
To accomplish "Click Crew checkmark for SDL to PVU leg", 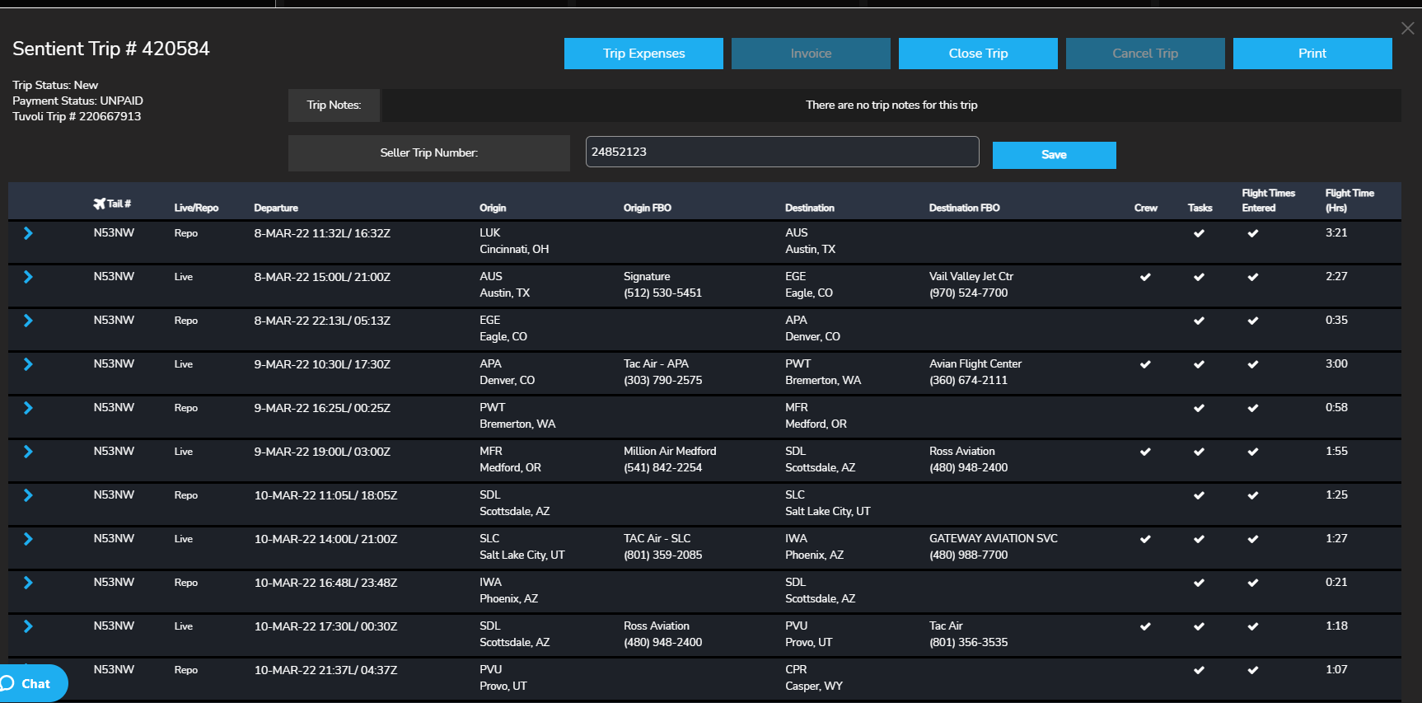I will [x=1144, y=626].
